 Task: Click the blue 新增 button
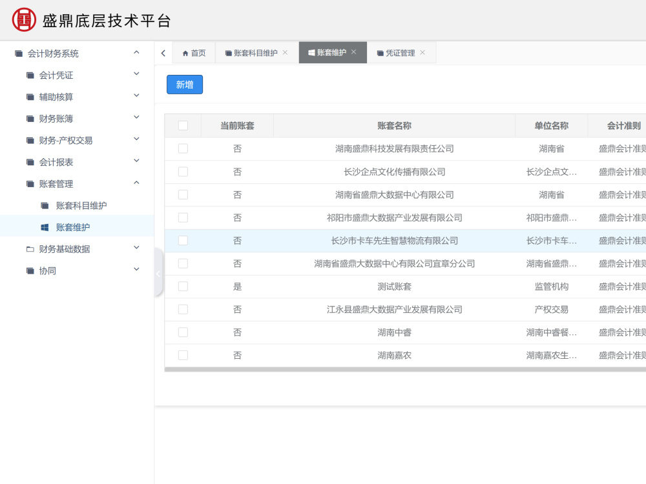click(x=185, y=85)
